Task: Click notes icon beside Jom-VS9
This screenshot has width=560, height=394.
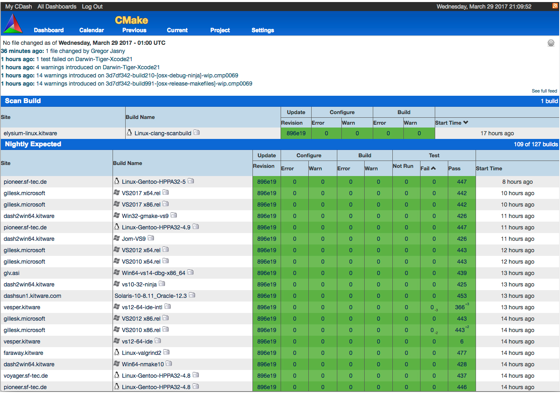Action: 151,238
